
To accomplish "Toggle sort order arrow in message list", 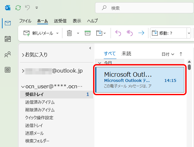I will pos(181,54).
